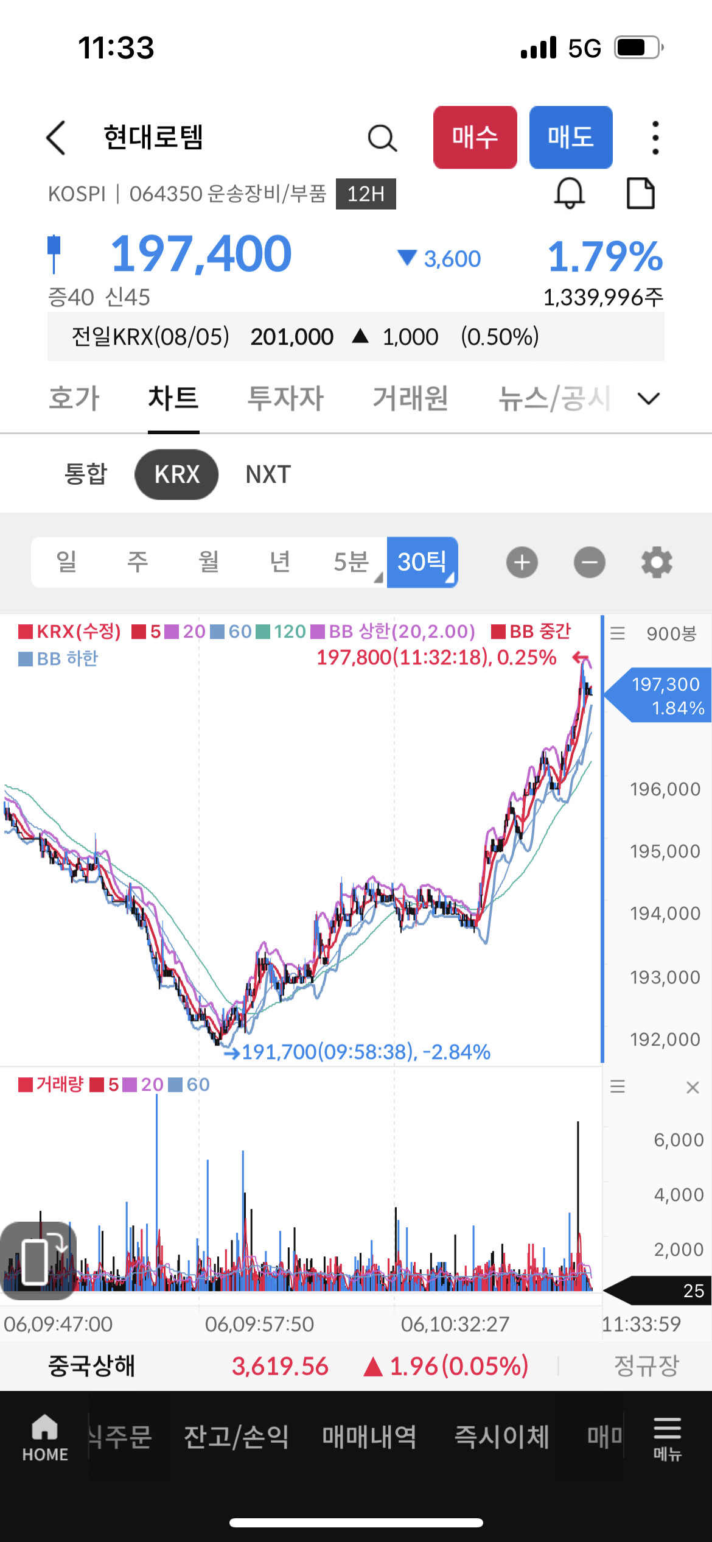Switch to the 투자자 tab
This screenshot has width=712, height=1542.
tap(285, 399)
